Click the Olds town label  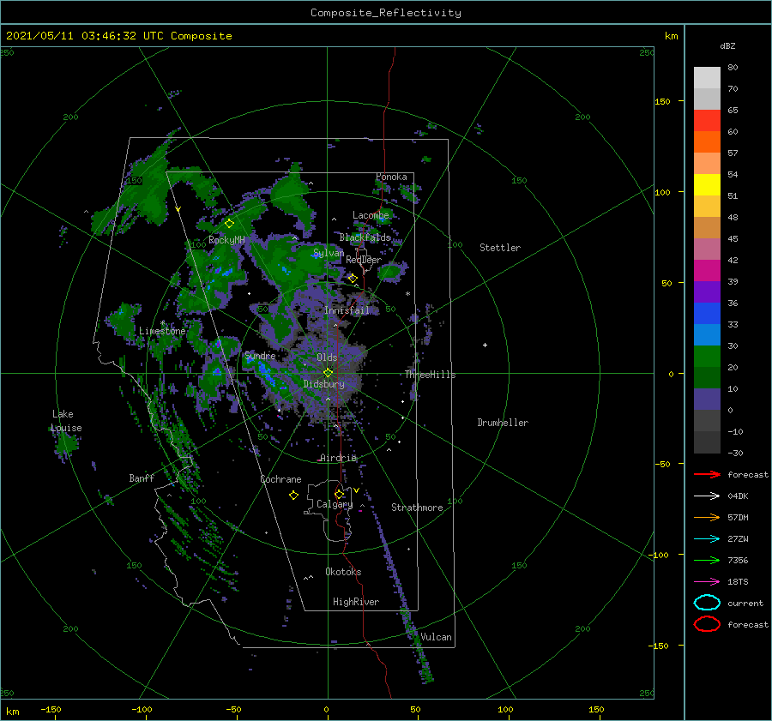click(327, 357)
